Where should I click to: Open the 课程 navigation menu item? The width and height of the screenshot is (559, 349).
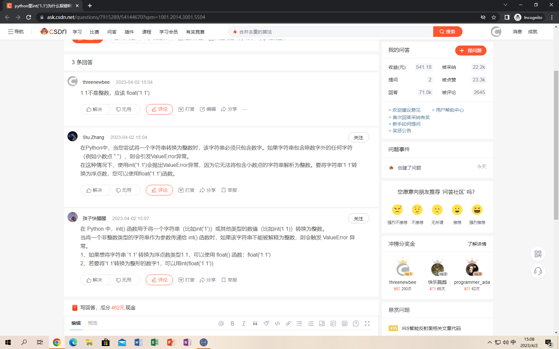pos(146,32)
